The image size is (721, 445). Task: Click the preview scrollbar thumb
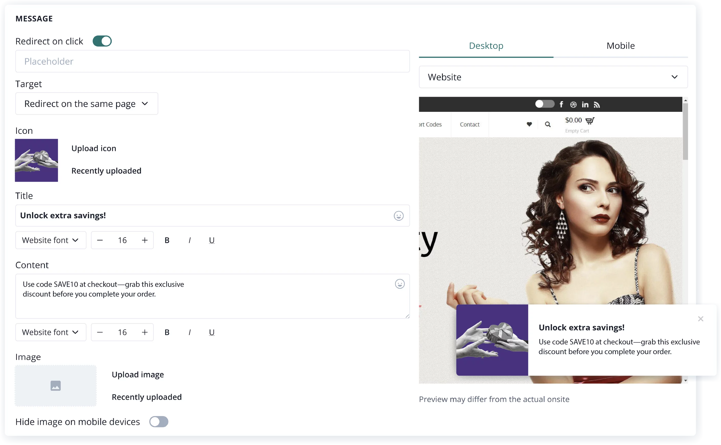[685, 132]
